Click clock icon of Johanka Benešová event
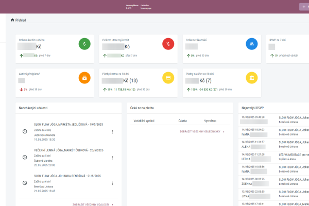Image resolution: width=309 pixels, height=206 pixels. 25,183
